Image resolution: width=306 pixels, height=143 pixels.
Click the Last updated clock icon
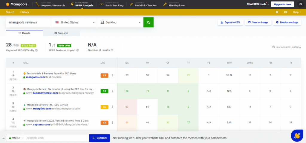click(274, 47)
